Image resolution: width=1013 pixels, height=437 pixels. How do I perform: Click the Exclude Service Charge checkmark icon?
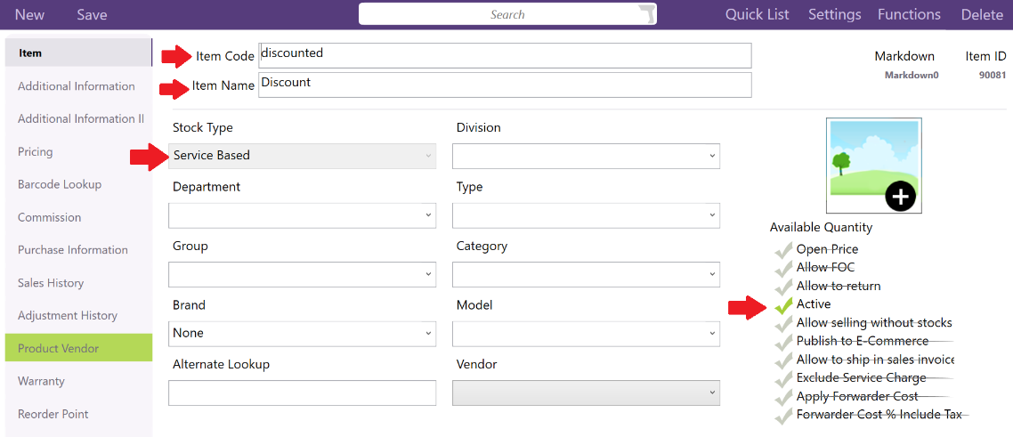click(783, 378)
